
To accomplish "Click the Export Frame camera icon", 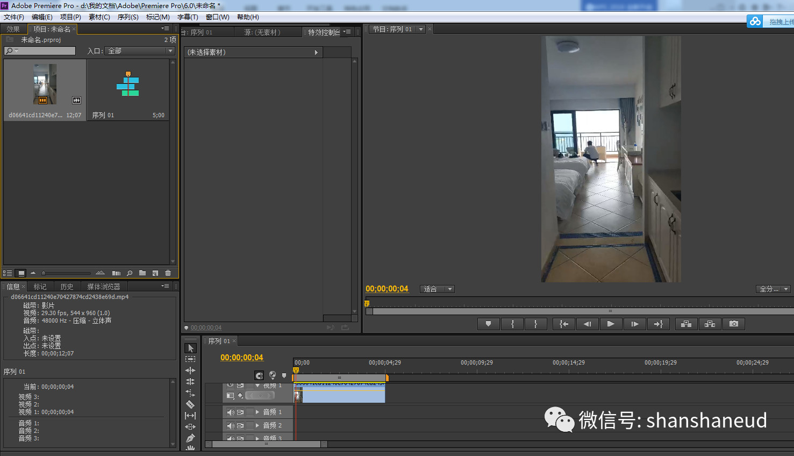I will pos(734,324).
